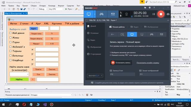This screenshot has height=107, width=191.
Task: Take a screenshot with Bandicam camera icon
Action: (x=168, y=14)
